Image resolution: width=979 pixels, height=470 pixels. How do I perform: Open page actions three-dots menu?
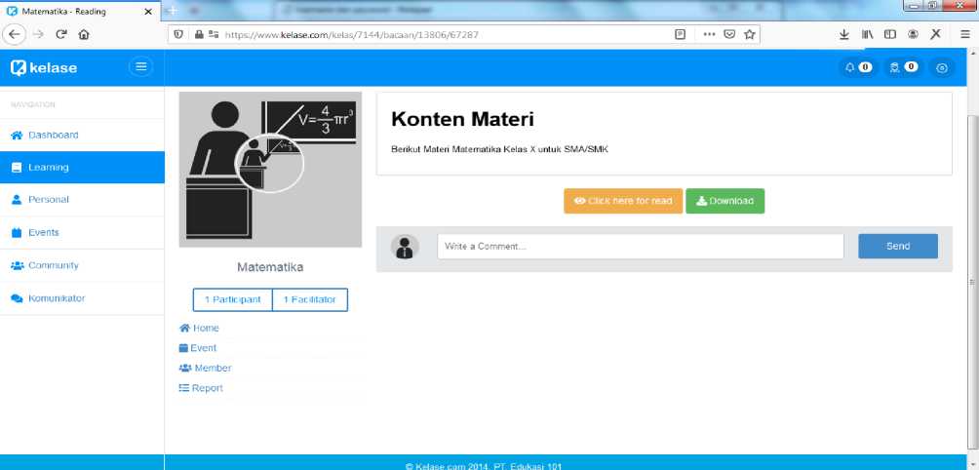(x=709, y=35)
